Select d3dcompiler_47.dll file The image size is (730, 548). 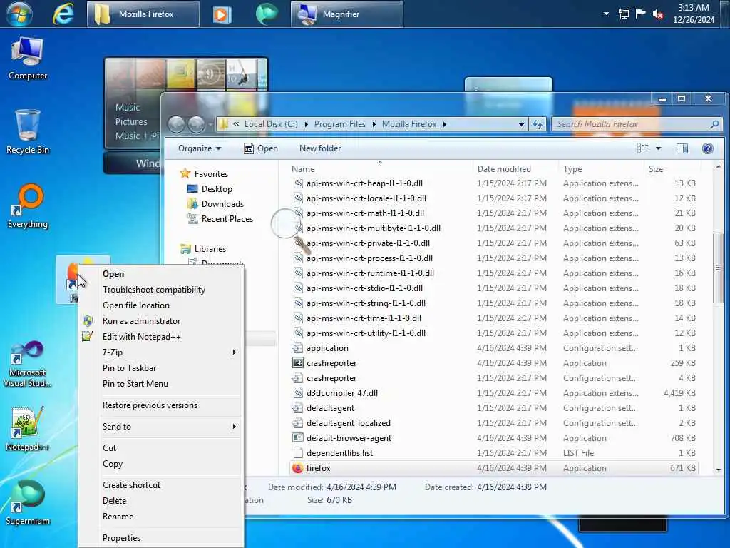496,393
